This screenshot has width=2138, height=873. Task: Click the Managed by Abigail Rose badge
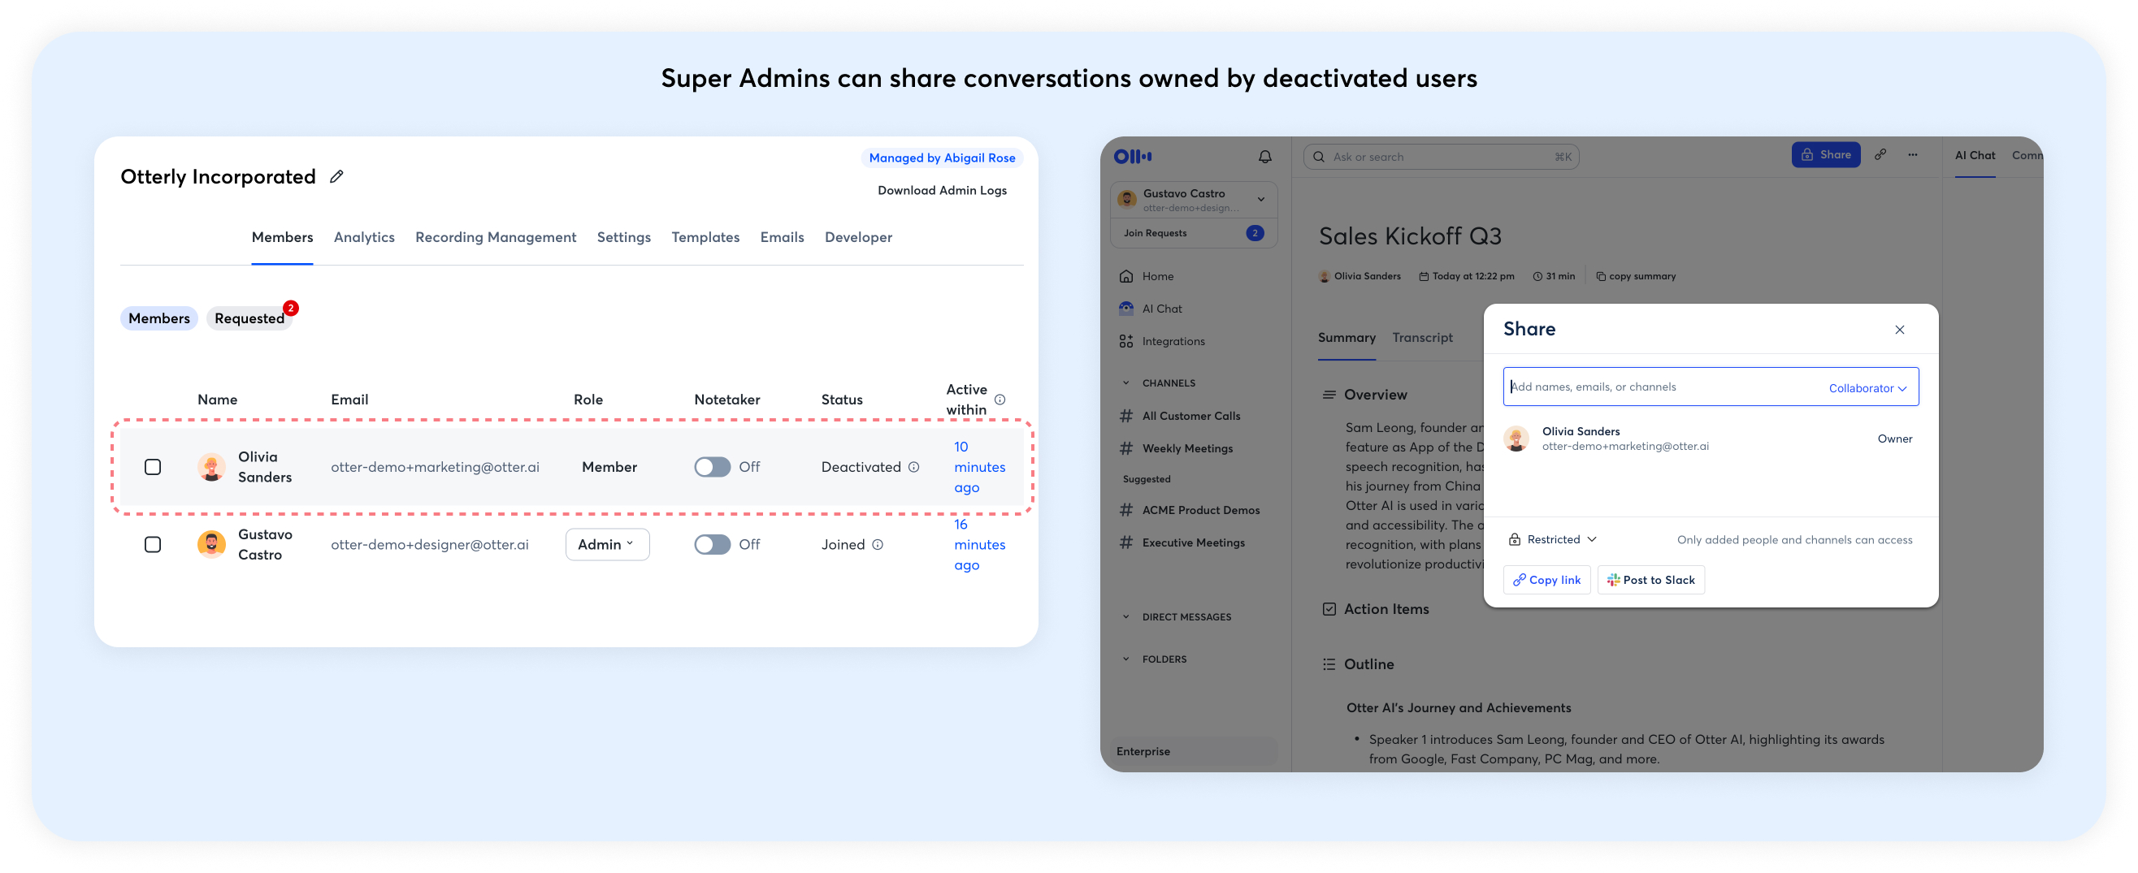click(942, 158)
